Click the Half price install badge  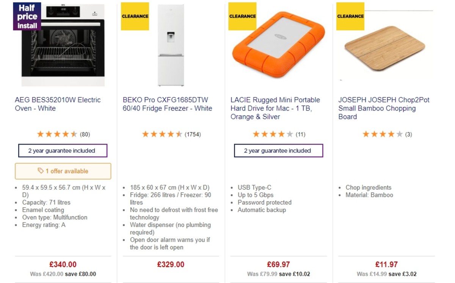click(x=26, y=17)
